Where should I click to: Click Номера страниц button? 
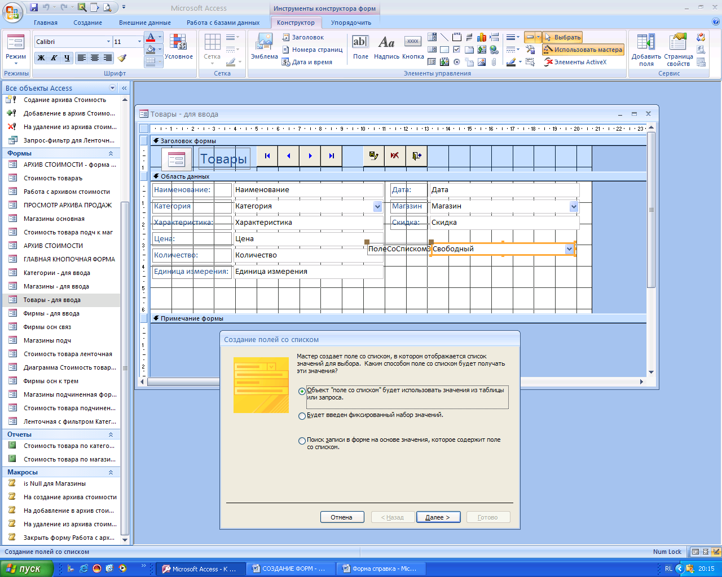[x=312, y=50]
